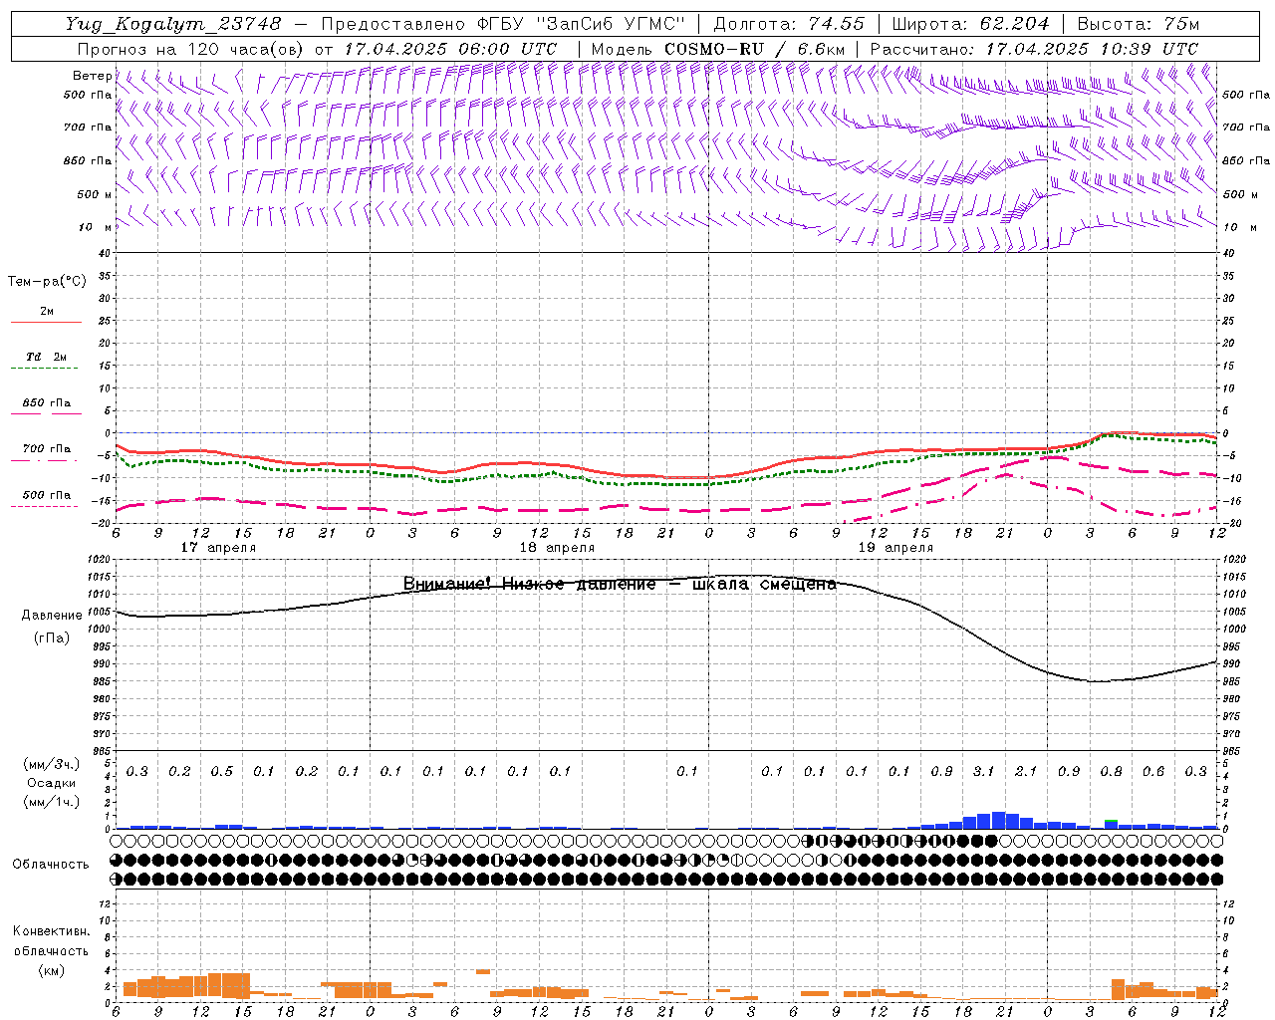Click the '18 апреля' date label
1275x1020 pixels.
pos(557,548)
